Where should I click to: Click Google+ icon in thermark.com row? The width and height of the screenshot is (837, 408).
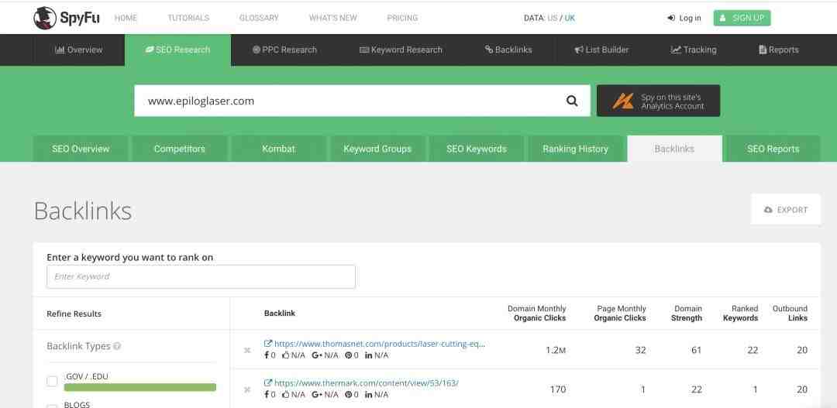click(x=317, y=395)
